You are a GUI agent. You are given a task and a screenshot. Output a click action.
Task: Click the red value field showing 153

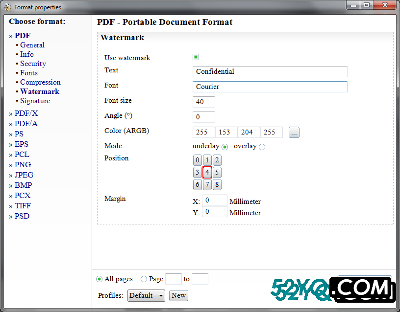click(x=226, y=132)
